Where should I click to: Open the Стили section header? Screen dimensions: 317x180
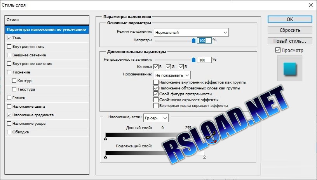47,20
